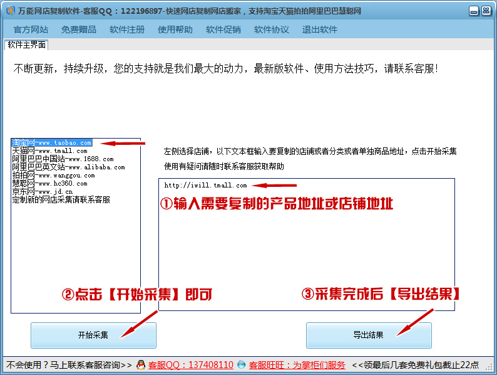Close the window with the title bar X
Screen dimensions: 497x375
tap(486, 11)
